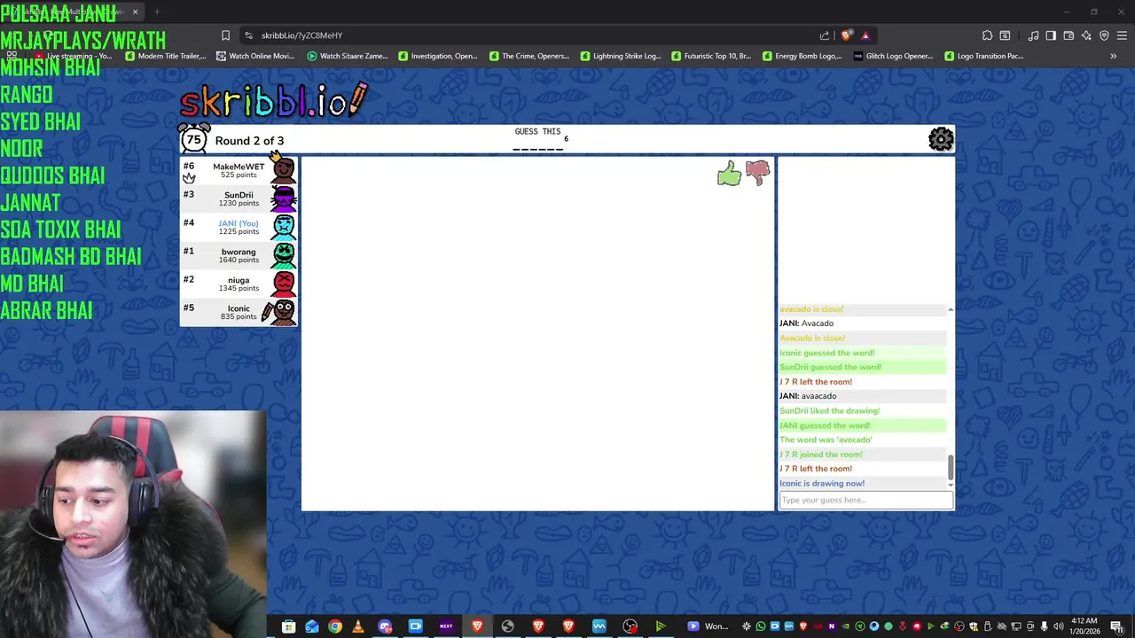Image resolution: width=1135 pixels, height=638 pixels.
Task: Open Logo Transition Pac... bookmark
Action: tap(984, 56)
